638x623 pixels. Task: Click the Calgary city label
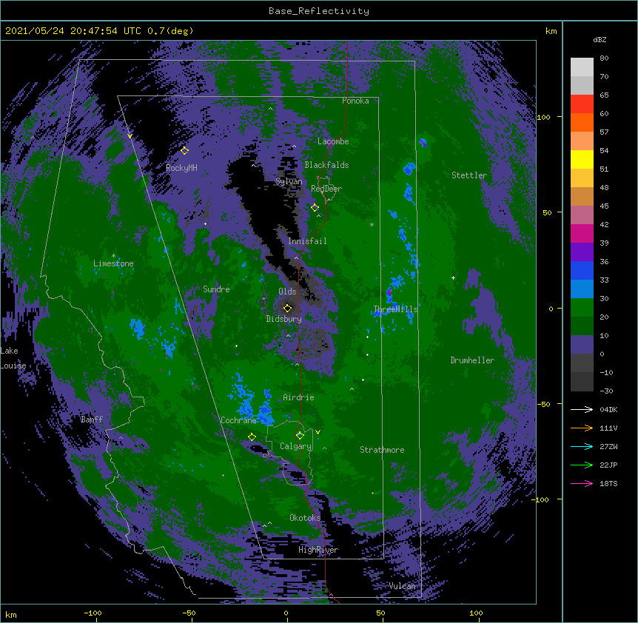[x=295, y=446]
